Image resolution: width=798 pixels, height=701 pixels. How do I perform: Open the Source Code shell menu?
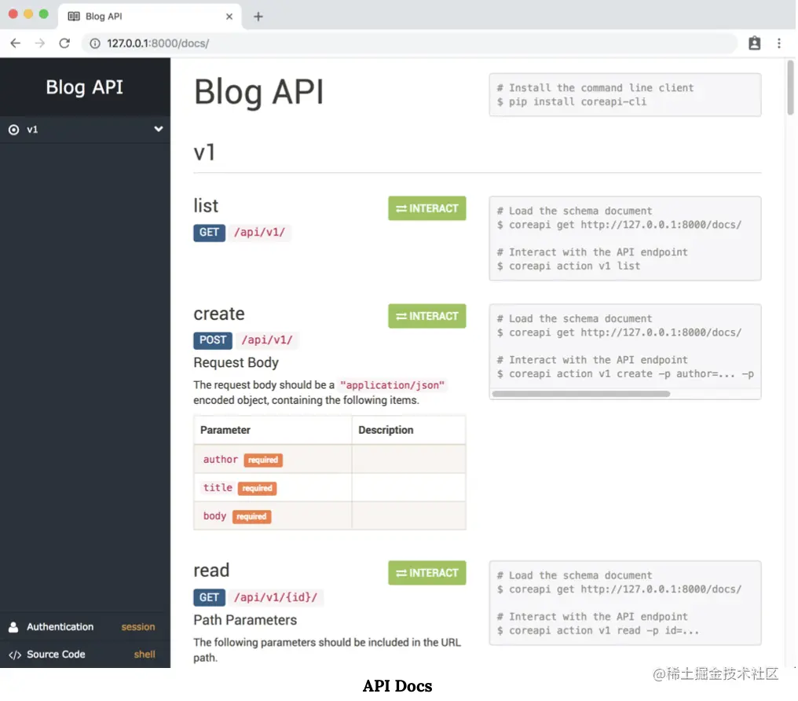pos(145,655)
